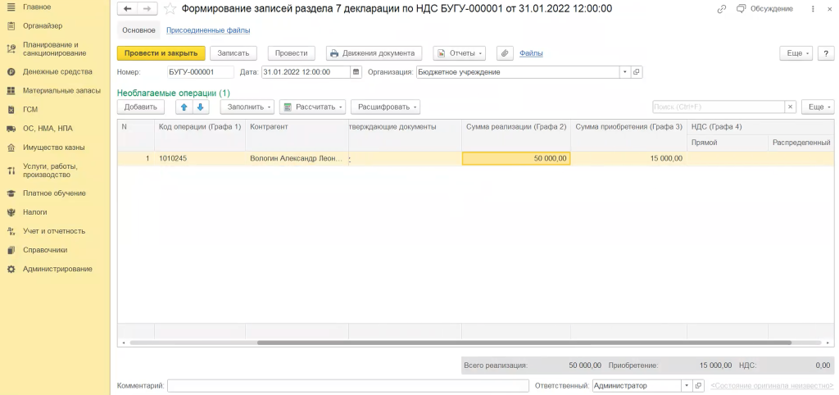Open Ответственный record with open icon

[698, 385]
